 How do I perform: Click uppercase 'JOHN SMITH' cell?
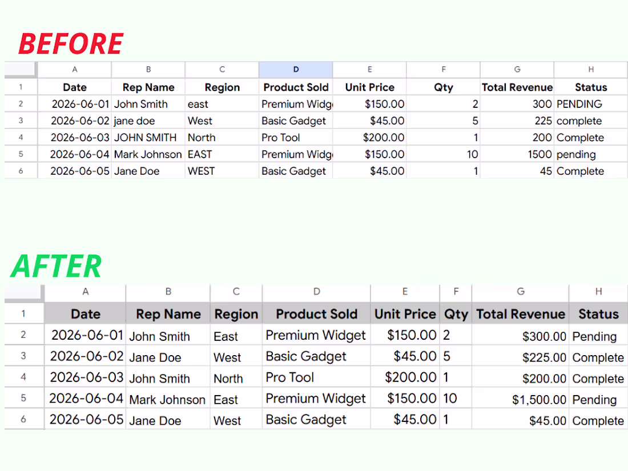coord(148,138)
